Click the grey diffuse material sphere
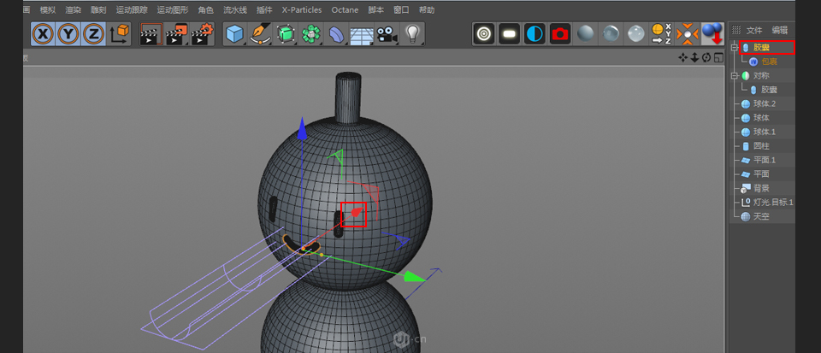 [x=585, y=34]
